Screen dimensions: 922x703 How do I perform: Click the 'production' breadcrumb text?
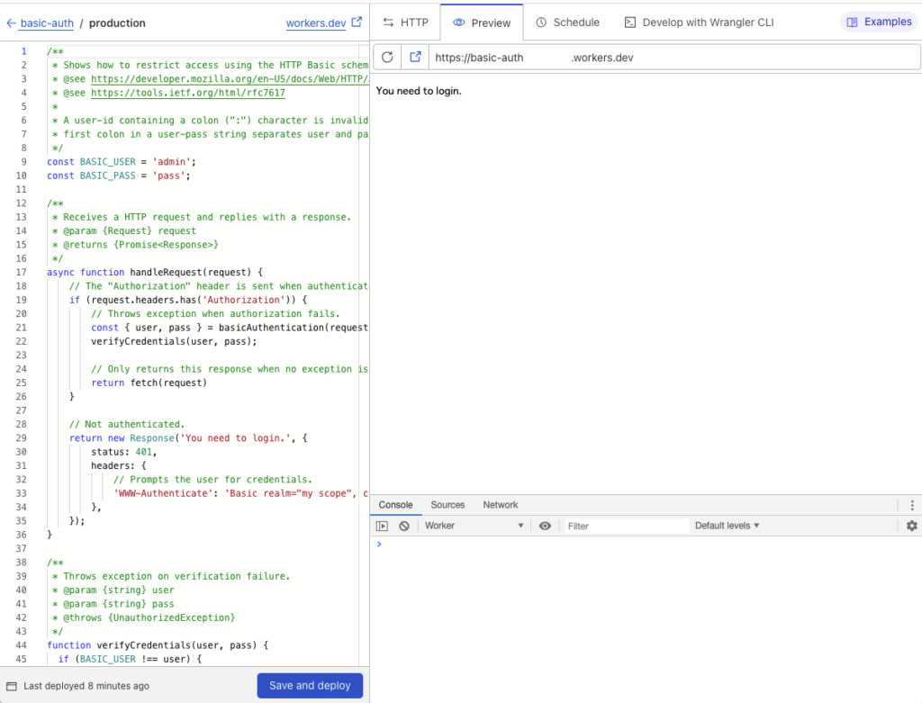117,23
